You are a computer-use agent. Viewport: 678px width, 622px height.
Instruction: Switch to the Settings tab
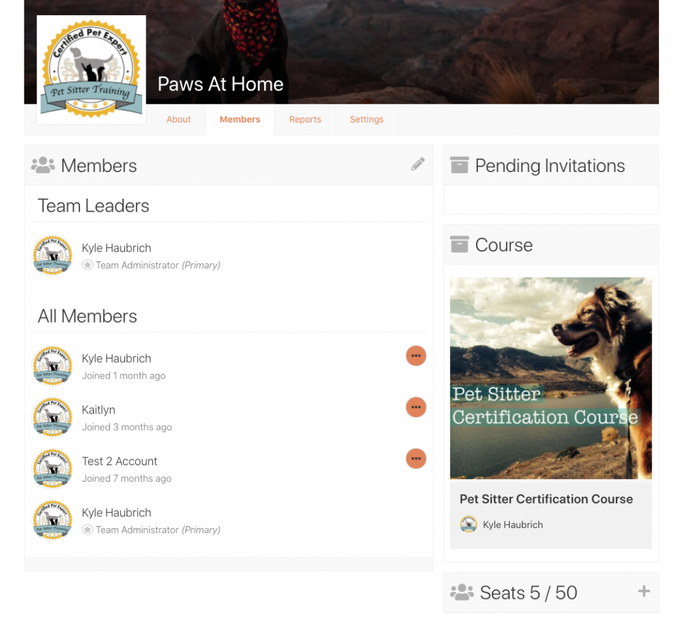[x=366, y=119]
